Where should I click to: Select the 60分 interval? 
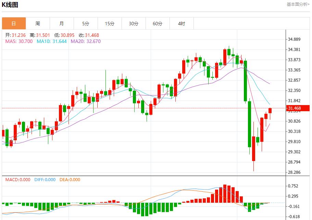coord(157,23)
